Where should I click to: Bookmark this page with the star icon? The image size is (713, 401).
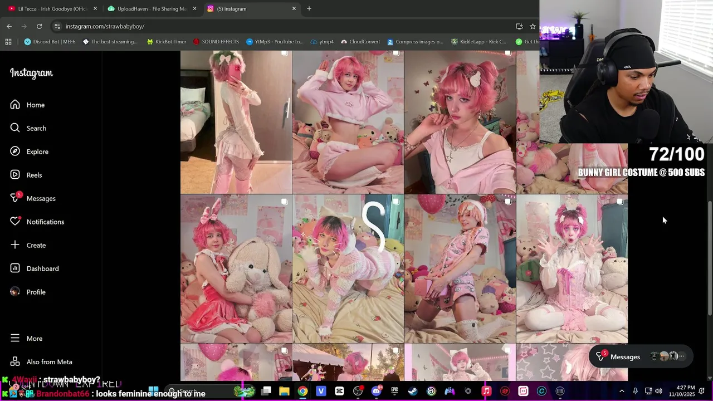tap(533, 26)
